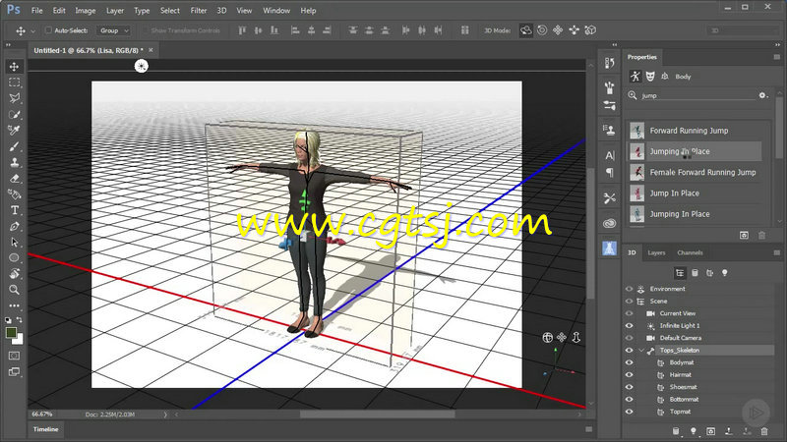Select the Polygonal Lasso tool
The height and width of the screenshot is (442, 787).
tap(14, 98)
